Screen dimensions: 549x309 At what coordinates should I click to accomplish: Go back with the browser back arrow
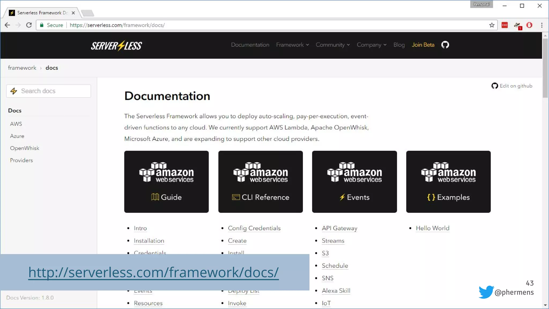coord(7,25)
